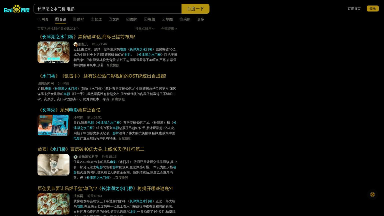Switch to the 贴吧 tab
This screenshot has height=216, width=384.
click(78, 19)
